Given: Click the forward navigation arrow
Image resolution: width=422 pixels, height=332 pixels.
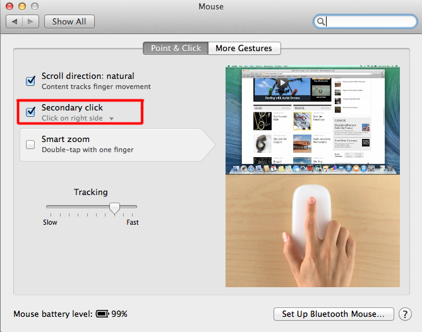Looking at the screenshot, I should (x=31, y=21).
